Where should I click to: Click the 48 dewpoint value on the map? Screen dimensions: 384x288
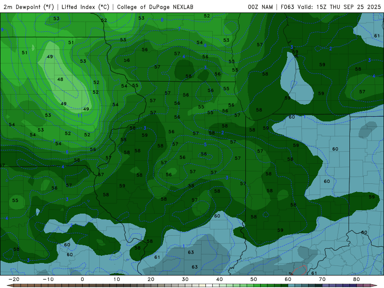60,79
